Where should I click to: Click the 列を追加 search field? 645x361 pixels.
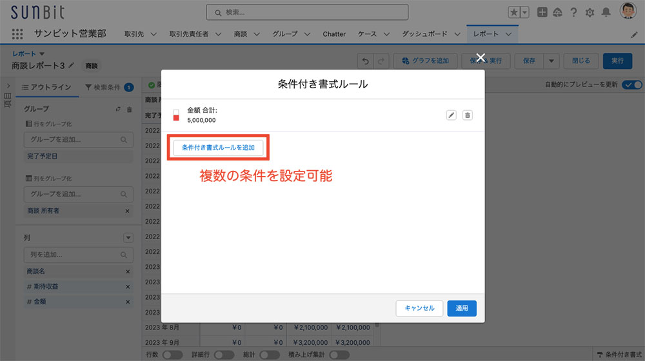(x=78, y=255)
